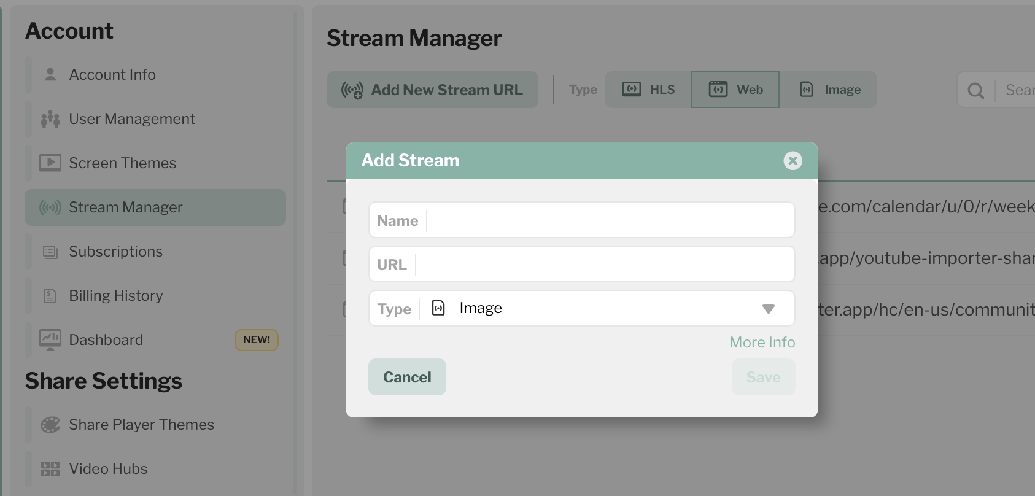Select Stream Manager in sidebar
Viewport: 1035px width, 496px height.
tap(155, 207)
